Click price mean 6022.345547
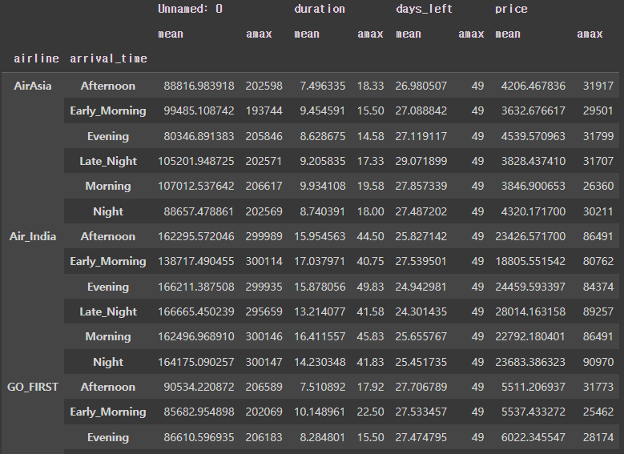This screenshot has width=624, height=454. click(x=533, y=437)
